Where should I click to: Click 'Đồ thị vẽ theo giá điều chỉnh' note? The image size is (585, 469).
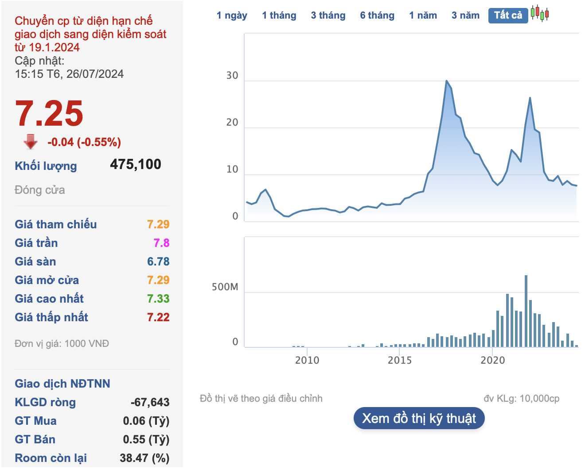(x=261, y=399)
